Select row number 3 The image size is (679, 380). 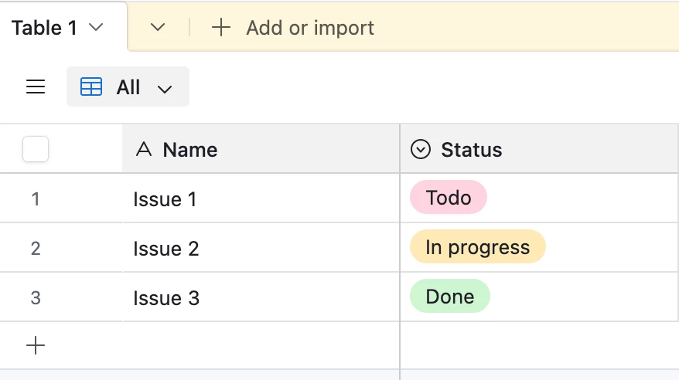(36, 298)
